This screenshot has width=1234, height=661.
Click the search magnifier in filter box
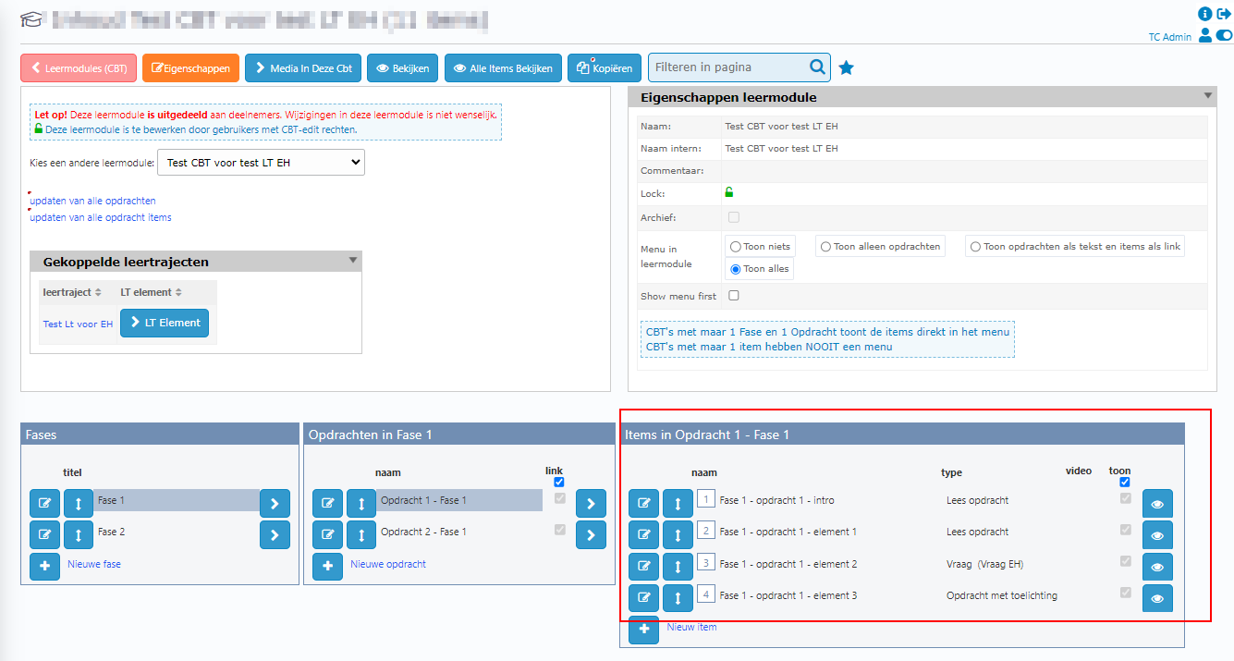(x=817, y=67)
